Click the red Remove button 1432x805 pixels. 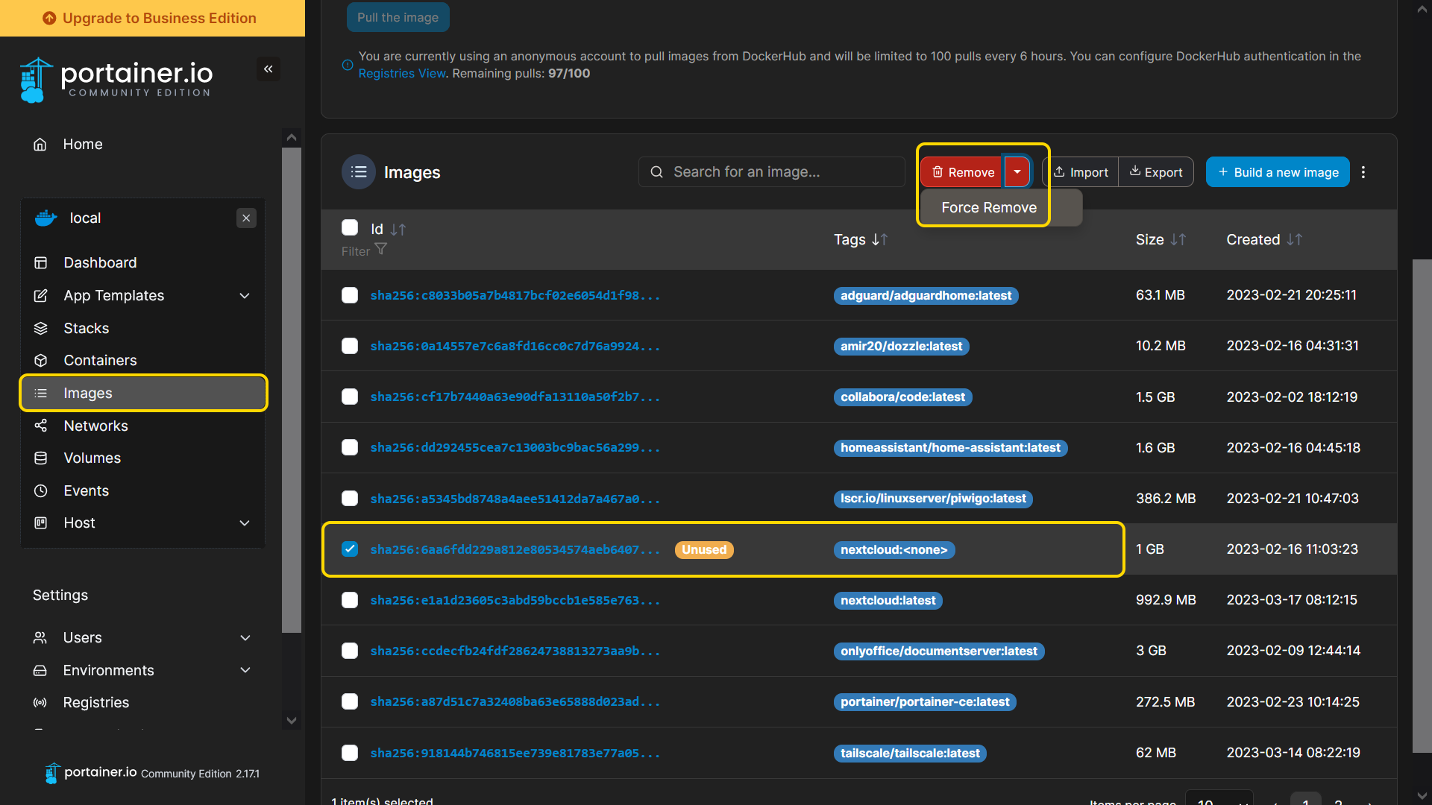(963, 172)
